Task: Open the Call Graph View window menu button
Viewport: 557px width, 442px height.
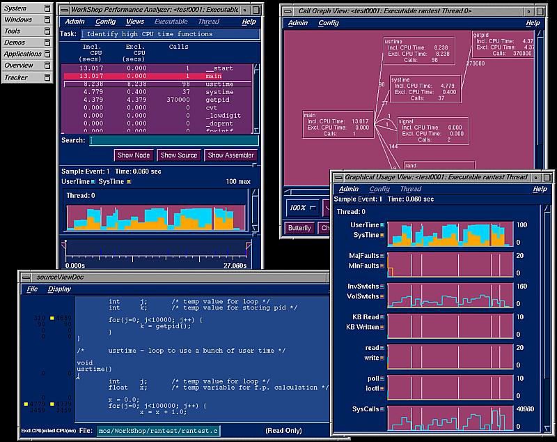Action: (288, 10)
